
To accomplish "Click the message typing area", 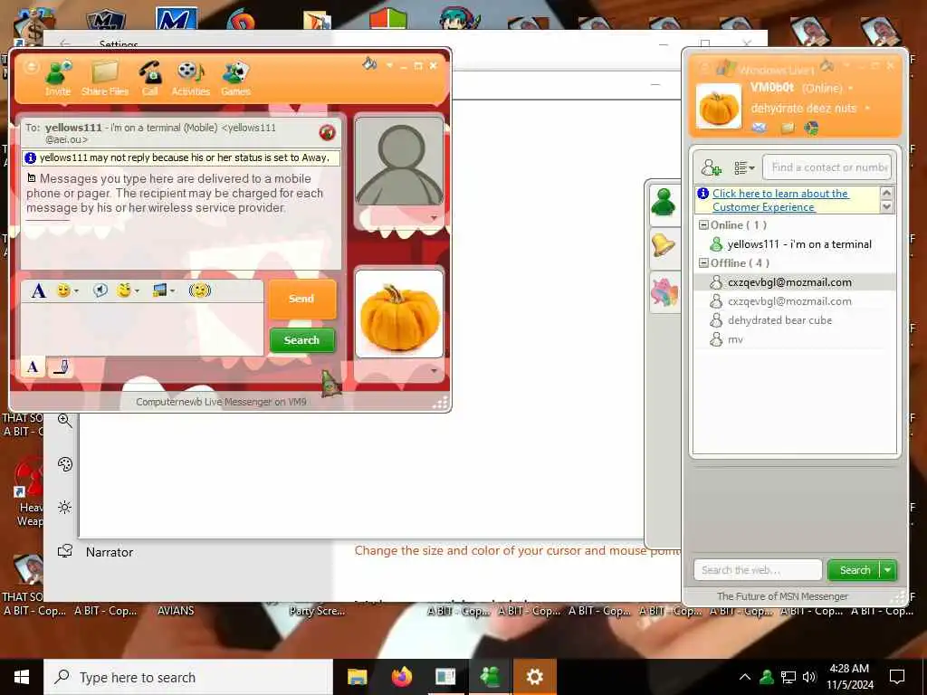I will coord(142,329).
